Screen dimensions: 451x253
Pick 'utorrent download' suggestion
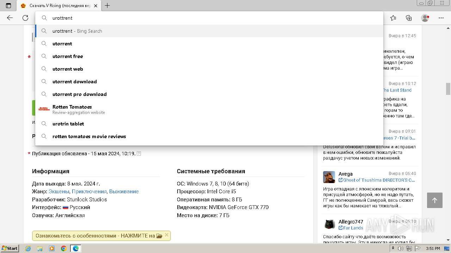[x=209, y=82]
